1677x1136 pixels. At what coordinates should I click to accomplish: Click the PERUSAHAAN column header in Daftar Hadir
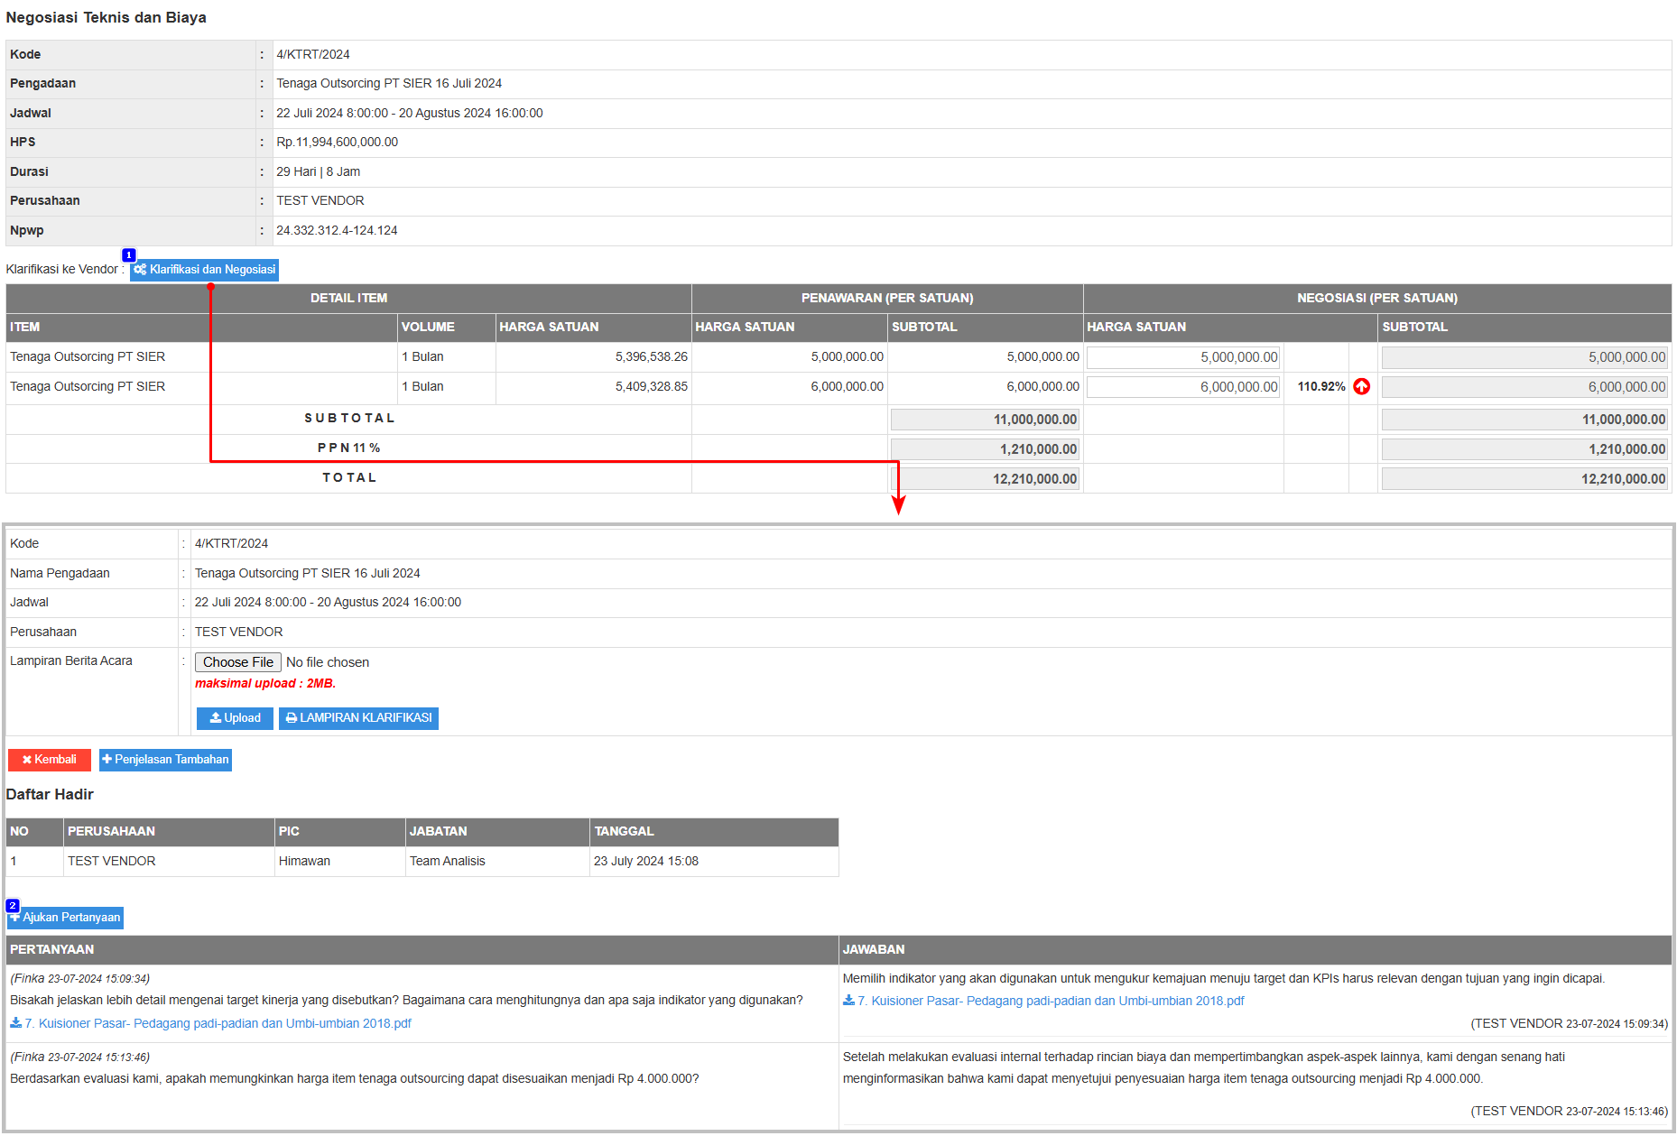112,831
